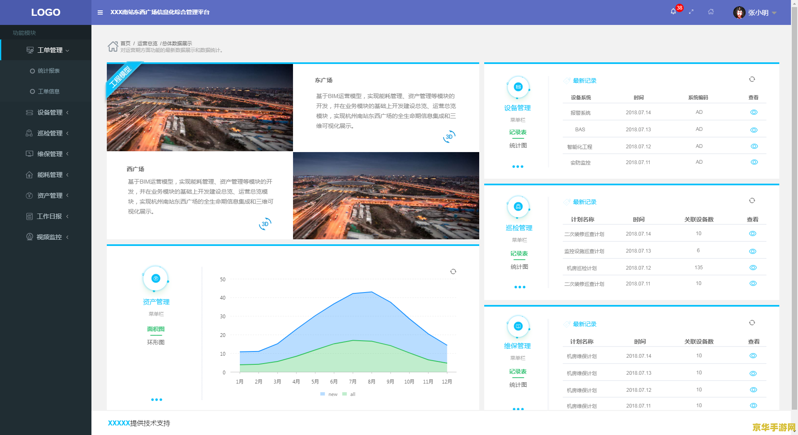Click the 东广场 aerial night photo
798x435 pixels.
(200, 108)
